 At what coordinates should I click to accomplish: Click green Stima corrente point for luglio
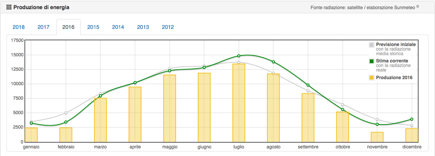click(239, 56)
